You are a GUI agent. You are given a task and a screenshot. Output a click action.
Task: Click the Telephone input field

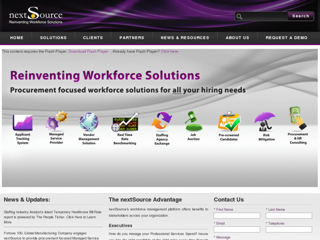[289, 229]
